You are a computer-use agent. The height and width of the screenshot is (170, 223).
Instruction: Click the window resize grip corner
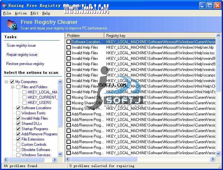[x=220, y=166]
